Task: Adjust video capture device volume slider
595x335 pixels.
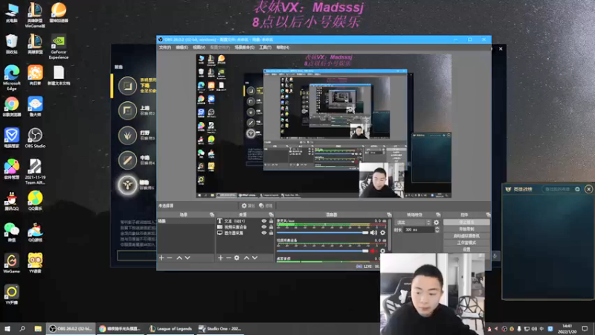Action: [x=322, y=251]
